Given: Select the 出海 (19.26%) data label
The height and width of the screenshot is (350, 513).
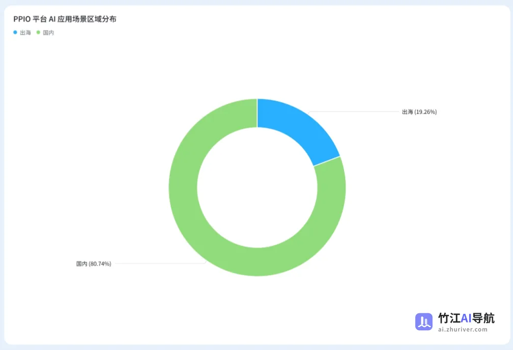Looking at the screenshot, I should click(419, 112).
